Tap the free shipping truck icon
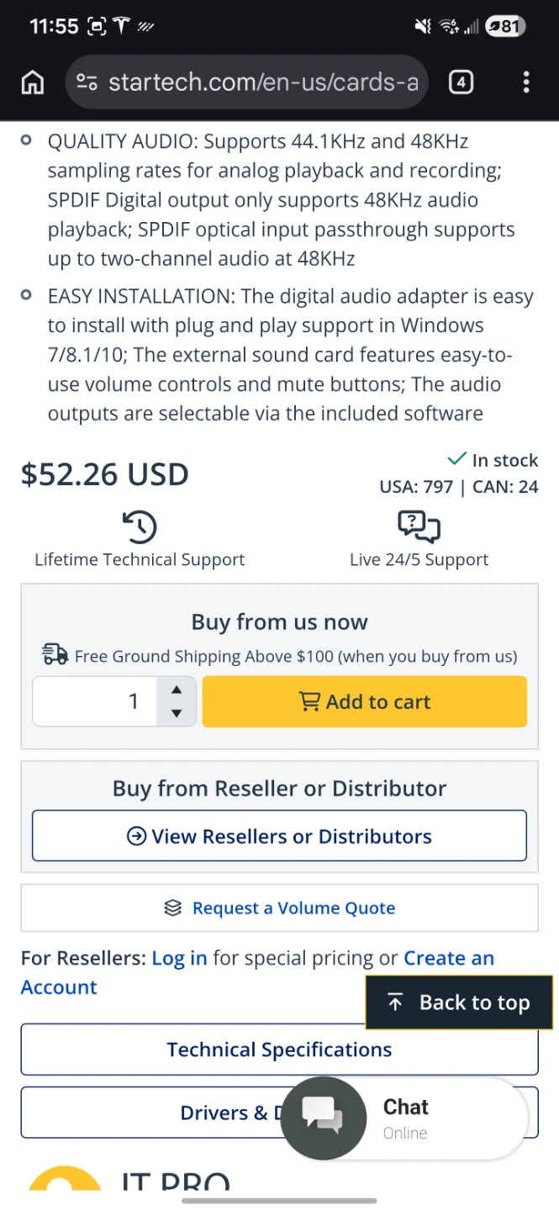The height and width of the screenshot is (1211, 559). (55, 655)
